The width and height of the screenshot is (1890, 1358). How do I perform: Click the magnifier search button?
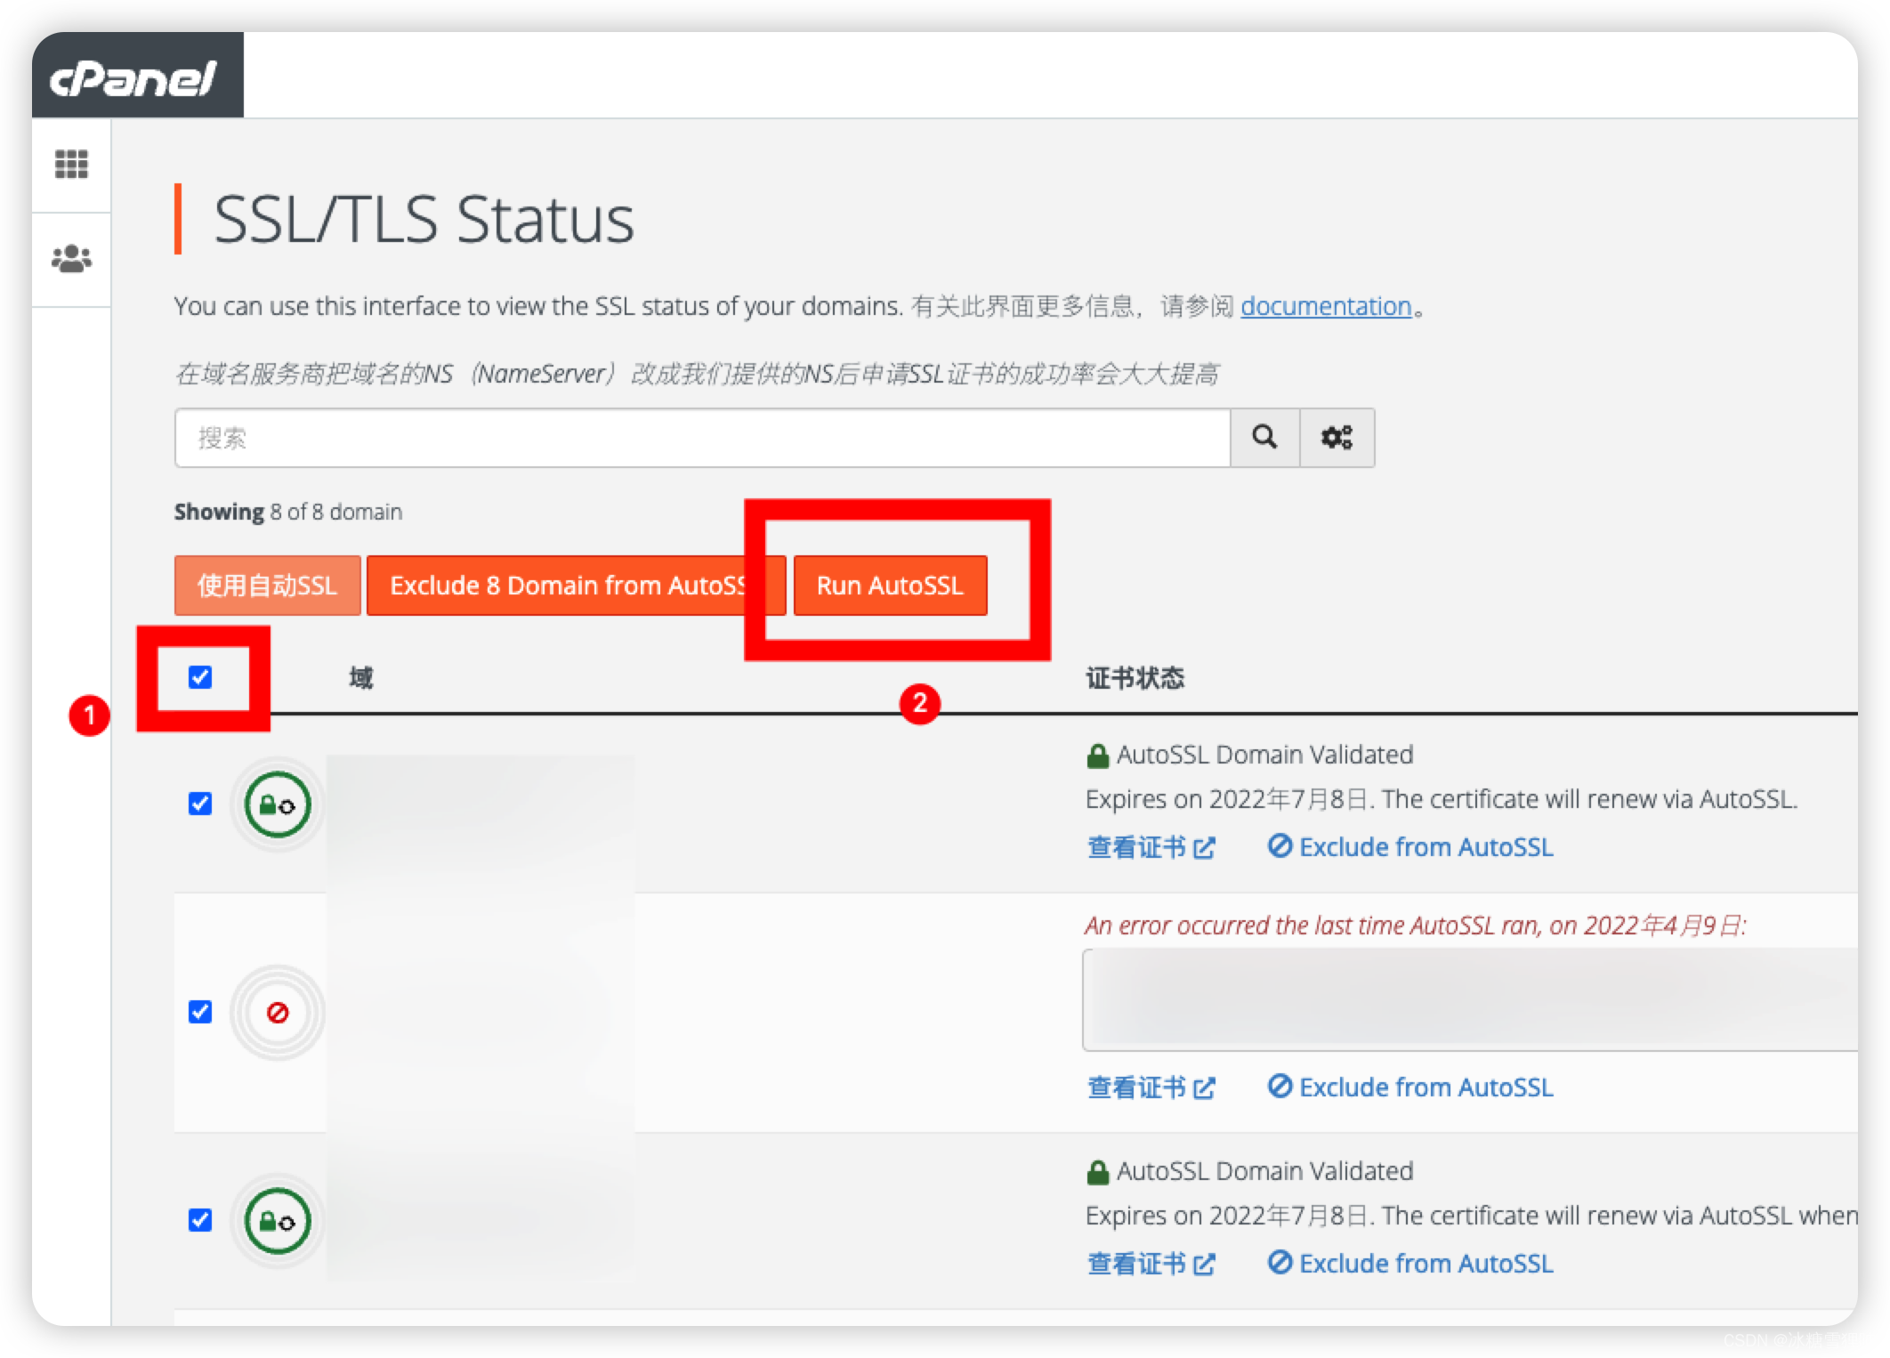(1264, 437)
